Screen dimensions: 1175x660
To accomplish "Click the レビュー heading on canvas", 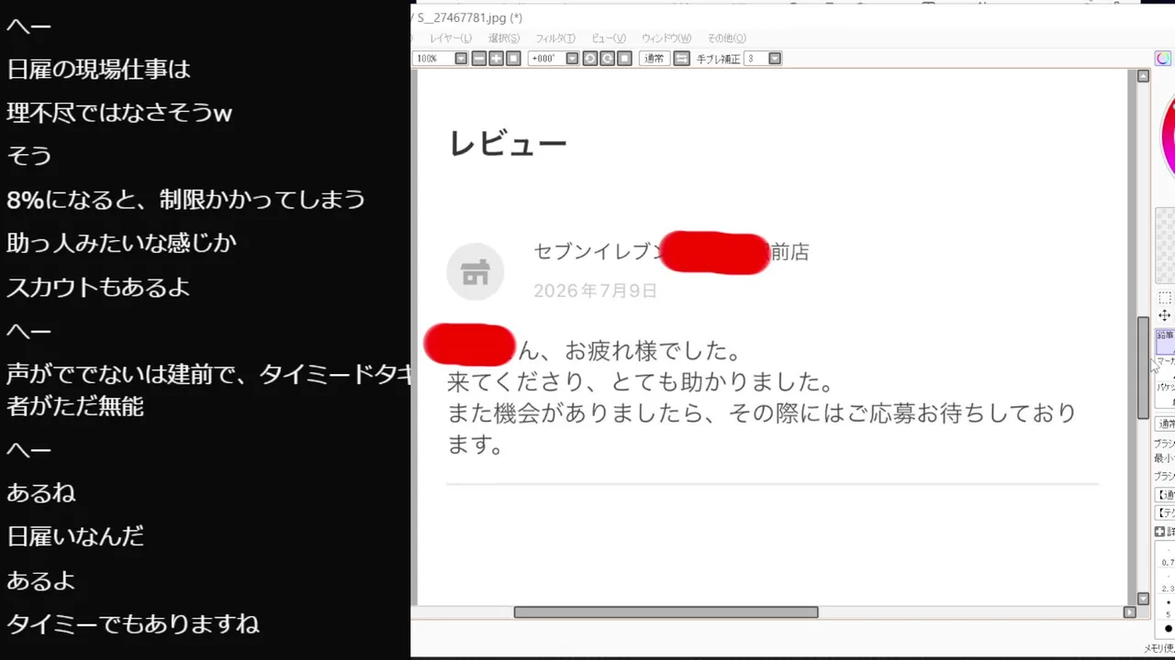I will (x=508, y=144).
